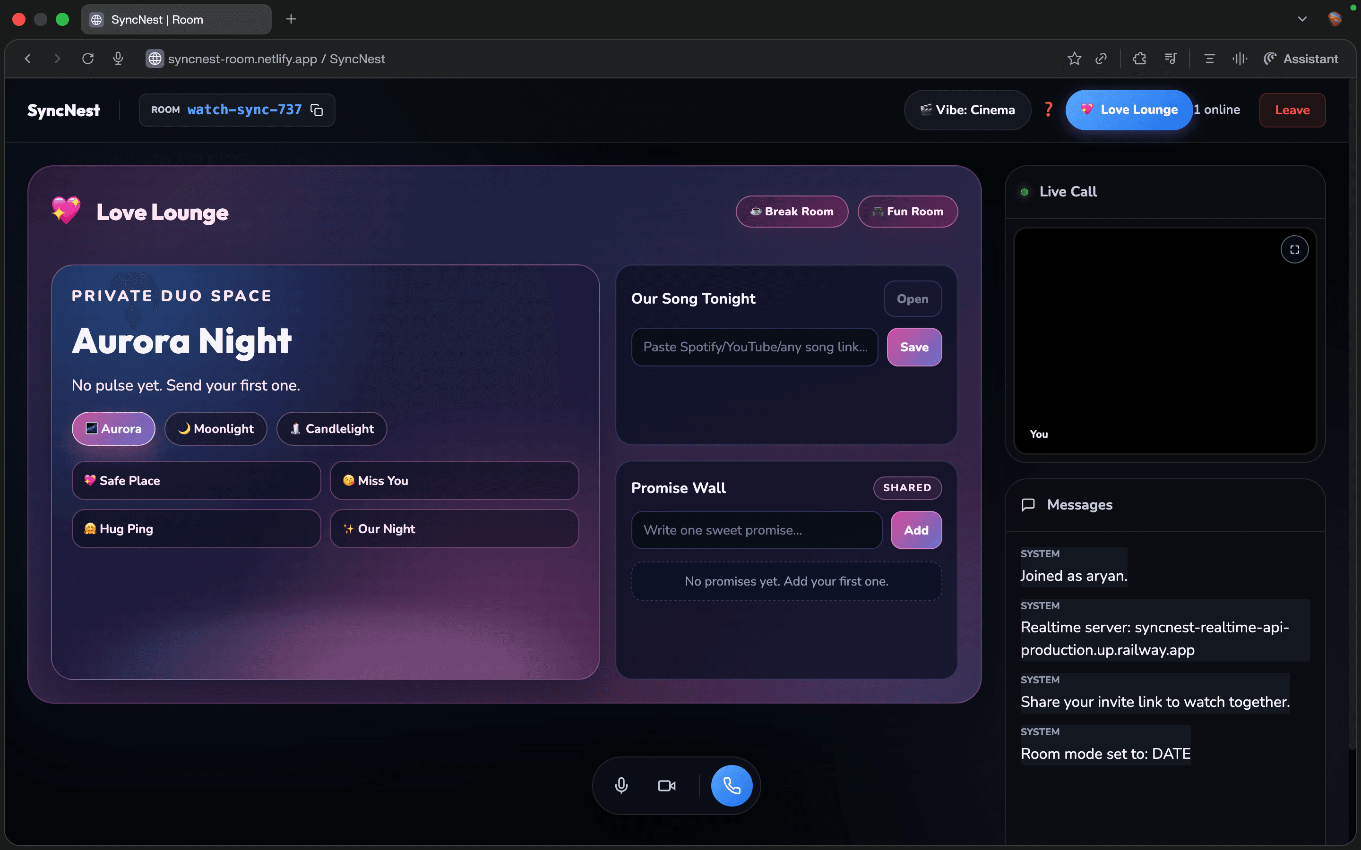The image size is (1361, 850).
Task: Bookmark the page with the star icon
Action: 1074,59
